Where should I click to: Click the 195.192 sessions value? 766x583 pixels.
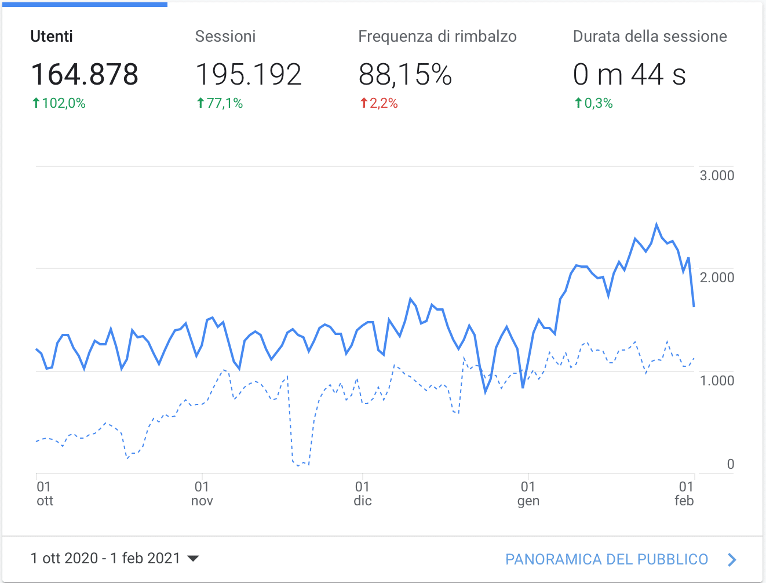tap(249, 75)
